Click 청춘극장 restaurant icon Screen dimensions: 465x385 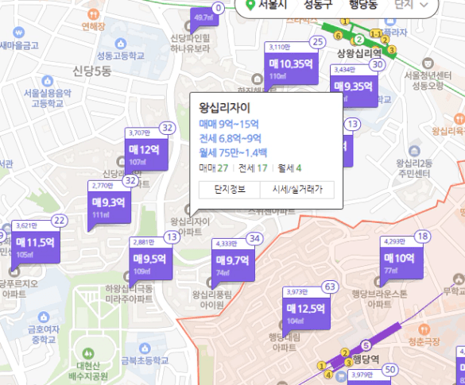pyautogui.click(x=424, y=329)
